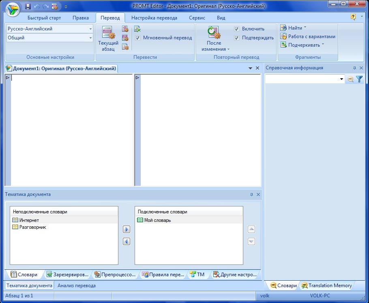Click the middle small gear-document icon beside Текущий абзац

click(125, 38)
